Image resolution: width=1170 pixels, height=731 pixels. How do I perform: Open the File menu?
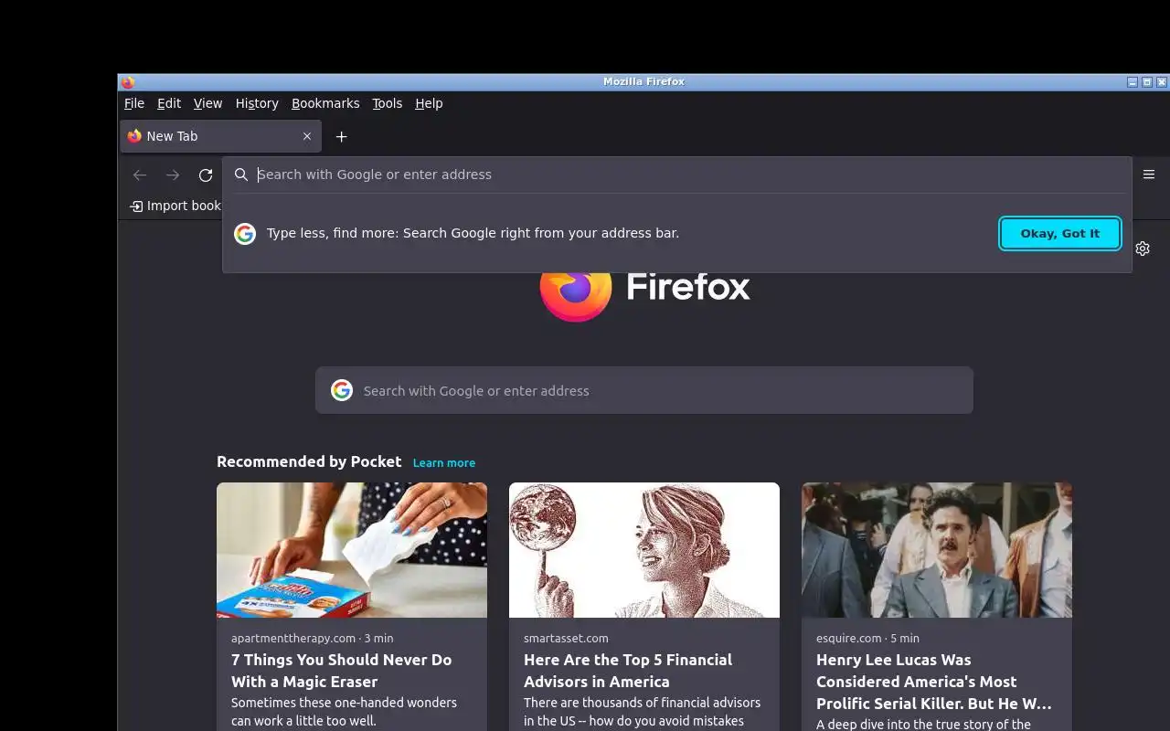134,103
